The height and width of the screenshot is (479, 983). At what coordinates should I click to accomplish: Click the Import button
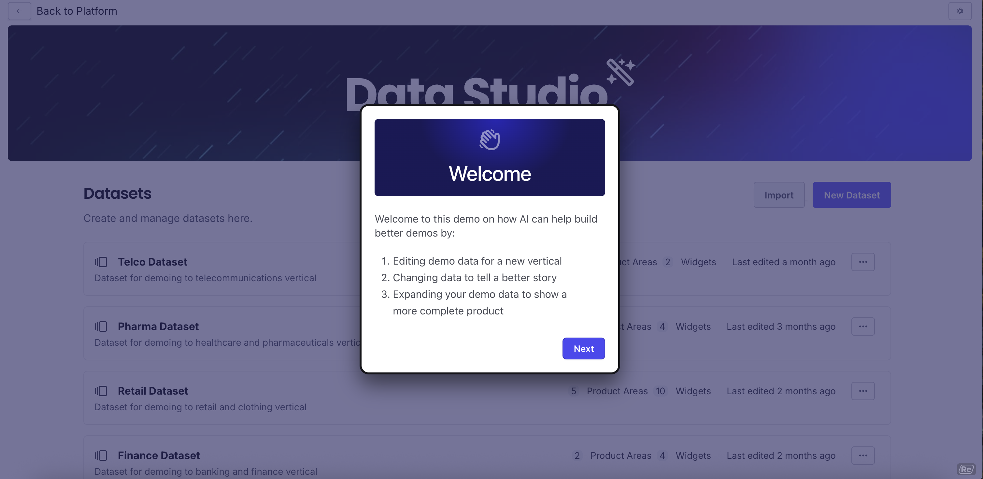click(779, 195)
